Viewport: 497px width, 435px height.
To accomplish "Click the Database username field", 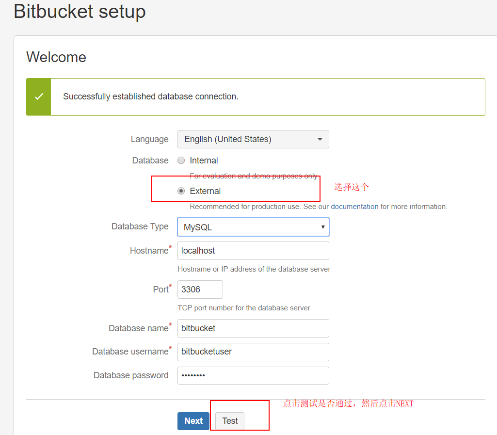I will (253, 352).
